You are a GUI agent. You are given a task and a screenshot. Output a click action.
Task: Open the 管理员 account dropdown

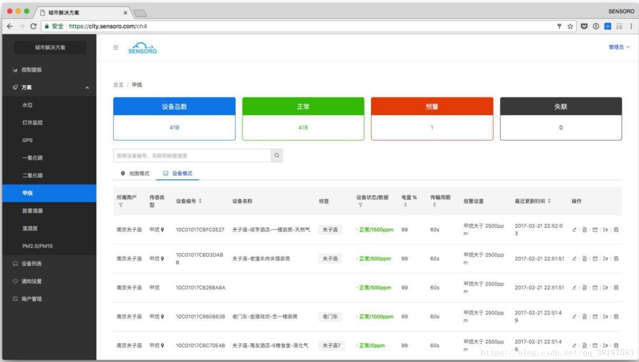coord(619,47)
